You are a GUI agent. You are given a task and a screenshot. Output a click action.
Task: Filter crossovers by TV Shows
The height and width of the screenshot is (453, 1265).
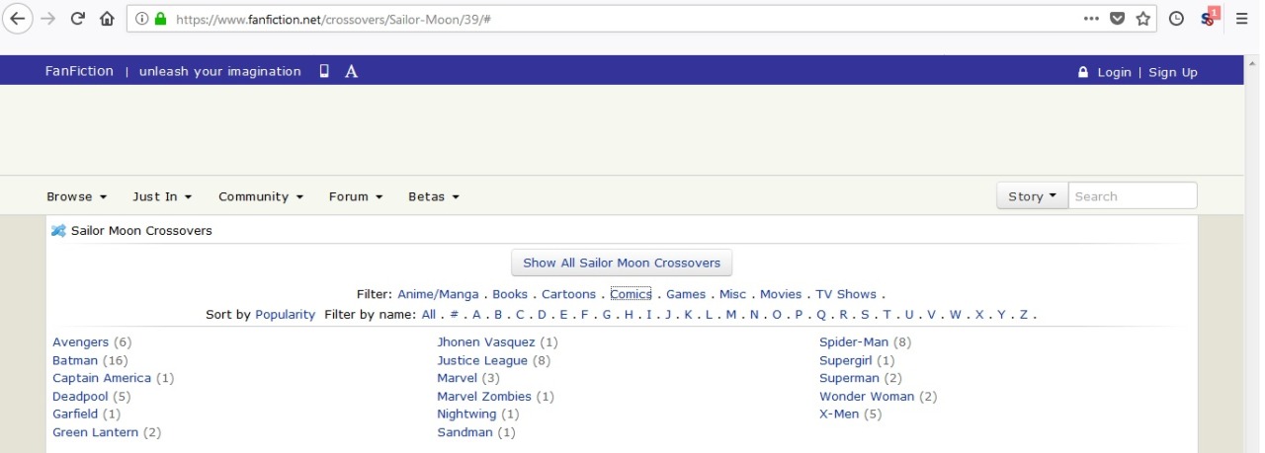tap(846, 294)
